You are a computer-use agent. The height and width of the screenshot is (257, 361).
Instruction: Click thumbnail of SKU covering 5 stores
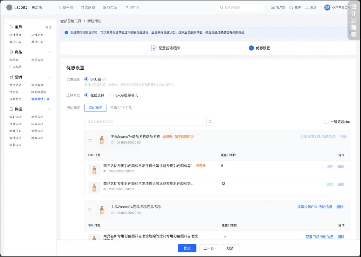[94, 170]
